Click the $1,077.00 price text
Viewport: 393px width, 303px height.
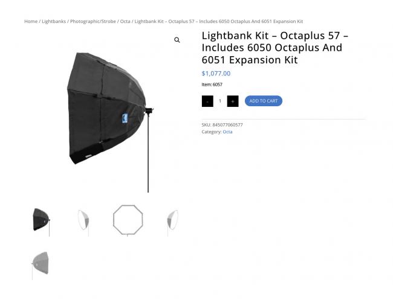click(x=216, y=74)
